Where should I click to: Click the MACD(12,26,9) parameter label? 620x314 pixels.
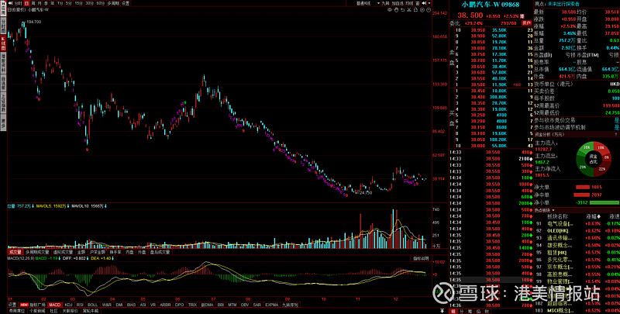(21, 258)
